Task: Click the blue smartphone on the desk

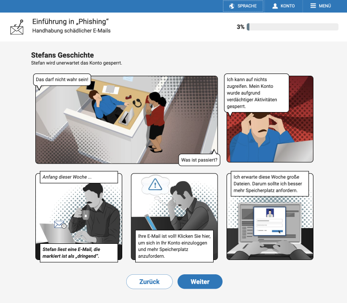Action: click(148, 222)
